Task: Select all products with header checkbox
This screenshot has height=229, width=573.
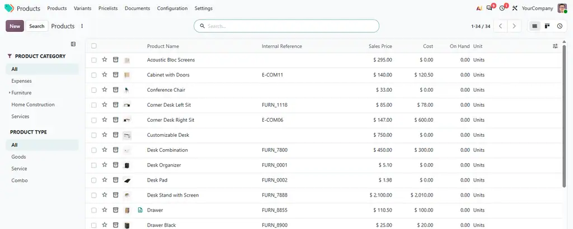Action: tap(94, 46)
